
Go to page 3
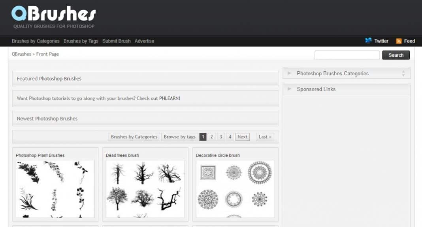pyautogui.click(x=221, y=137)
